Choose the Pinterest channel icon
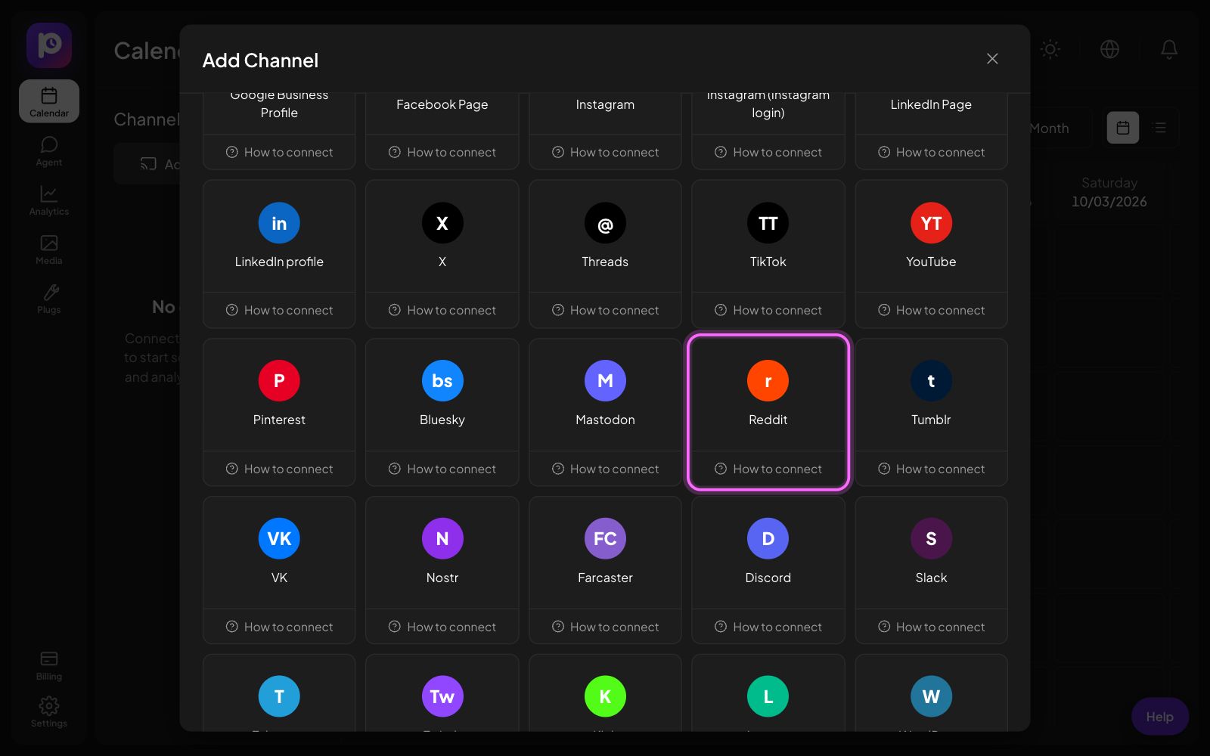1210x756 pixels. click(279, 381)
